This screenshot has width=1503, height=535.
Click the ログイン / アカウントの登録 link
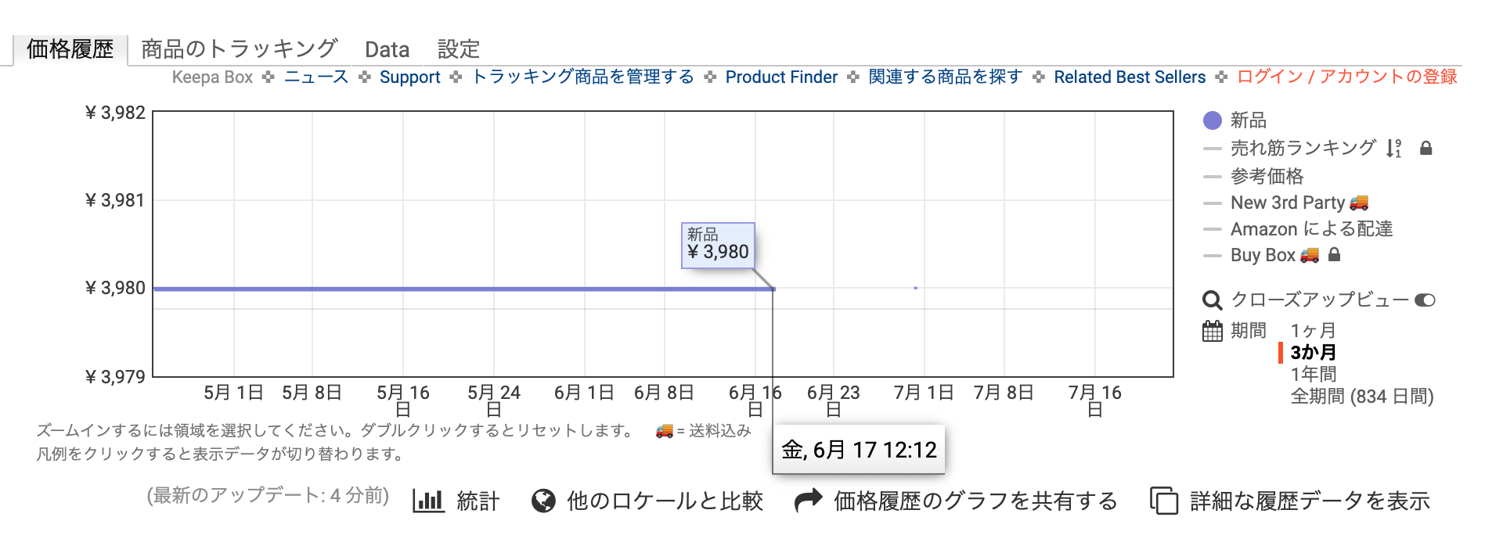point(1346,77)
